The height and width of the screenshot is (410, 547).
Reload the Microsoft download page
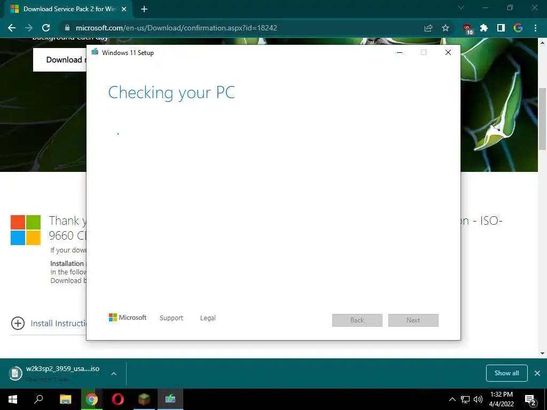(46, 28)
